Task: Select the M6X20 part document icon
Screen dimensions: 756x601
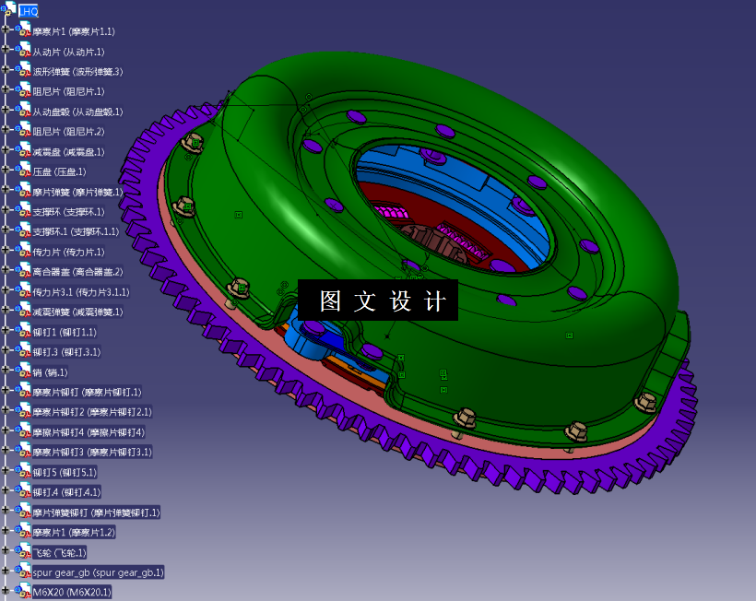Action: [22, 591]
